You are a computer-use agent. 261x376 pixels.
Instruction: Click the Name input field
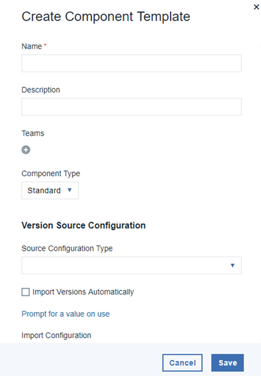[x=132, y=63]
